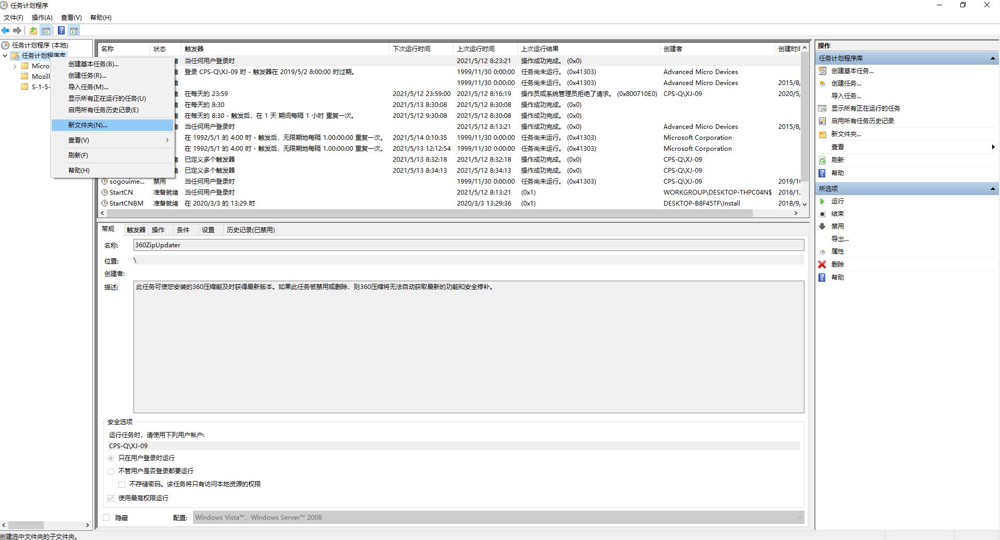
Task: Click the 禁用 (Disable) down-arrow icon
Action: 822,226
